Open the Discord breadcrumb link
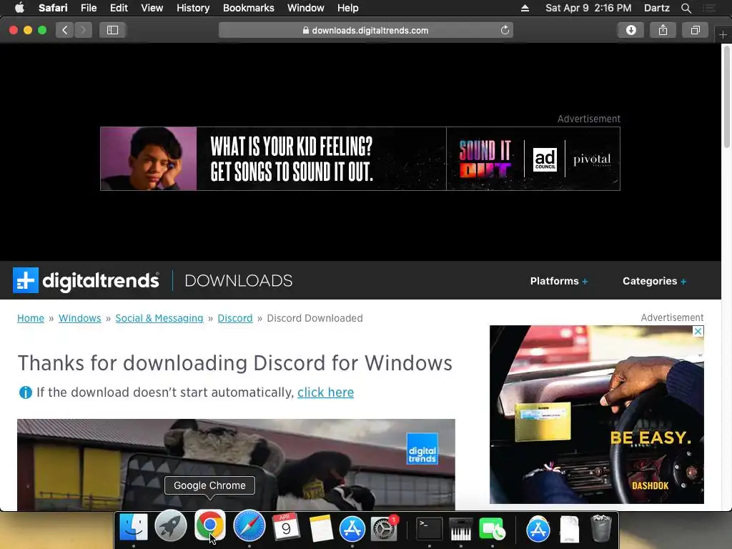 pos(234,318)
